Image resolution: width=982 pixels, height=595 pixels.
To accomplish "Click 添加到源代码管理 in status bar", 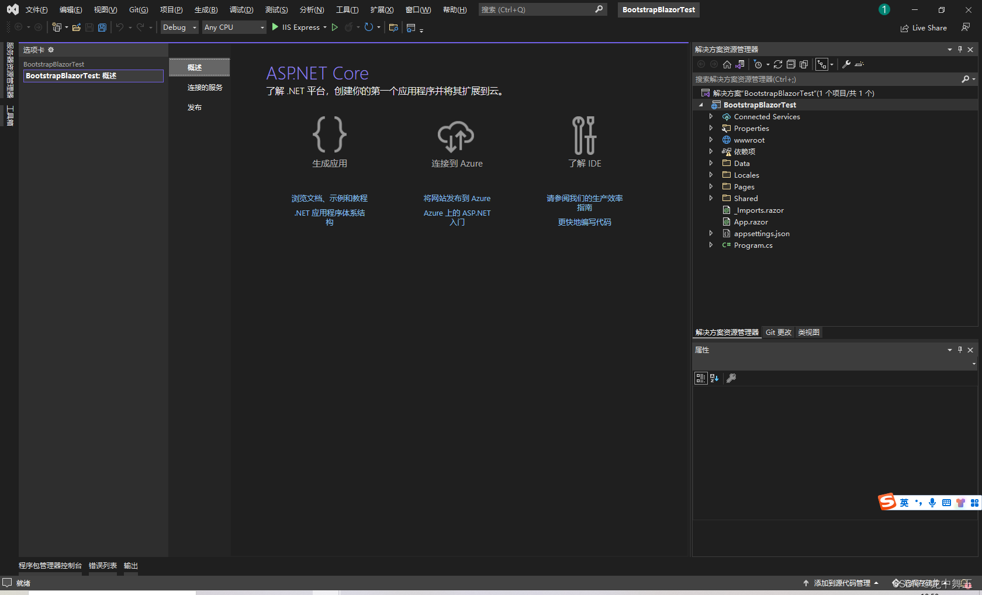I will pyautogui.click(x=841, y=583).
